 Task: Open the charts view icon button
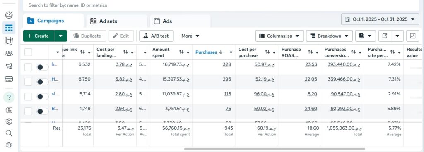click(x=413, y=36)
